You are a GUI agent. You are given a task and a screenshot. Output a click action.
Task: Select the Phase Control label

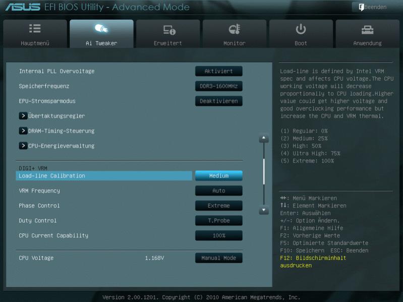point(39,205)
